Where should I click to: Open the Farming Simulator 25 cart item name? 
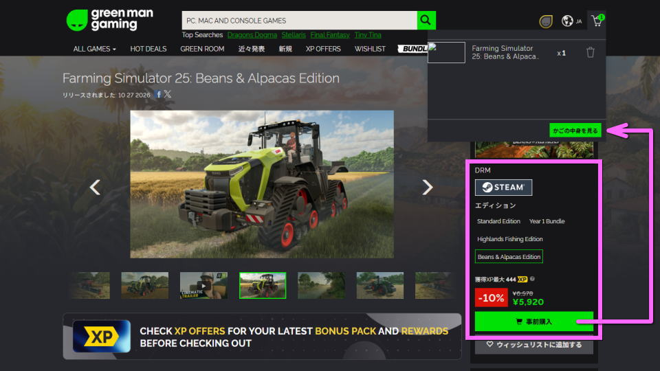[x=505, y=53]
